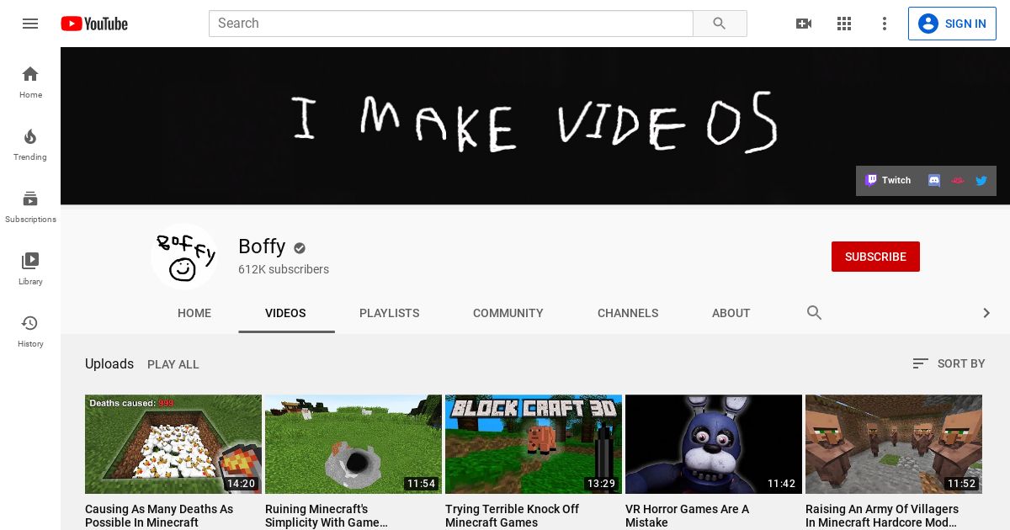
Task: Open the three-dot settings menu
Action: click(x=885, y=24)
